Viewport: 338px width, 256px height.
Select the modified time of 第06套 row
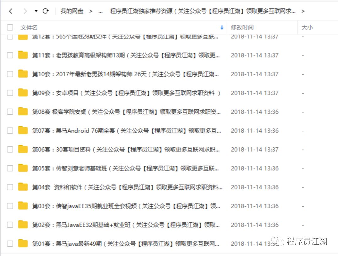coord(255,150)
